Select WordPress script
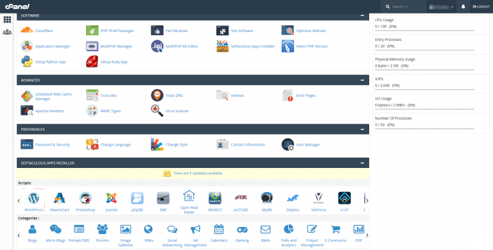493x250 pixels. [33, 201]
